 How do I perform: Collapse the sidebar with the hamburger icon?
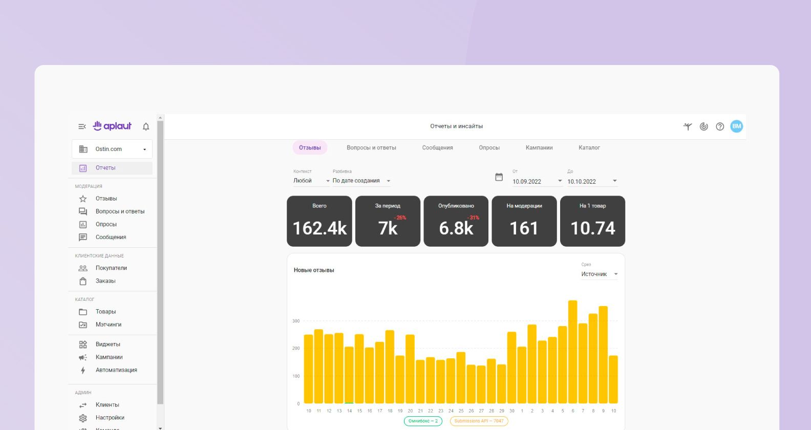pyautogui.click(x=82, y=126)
